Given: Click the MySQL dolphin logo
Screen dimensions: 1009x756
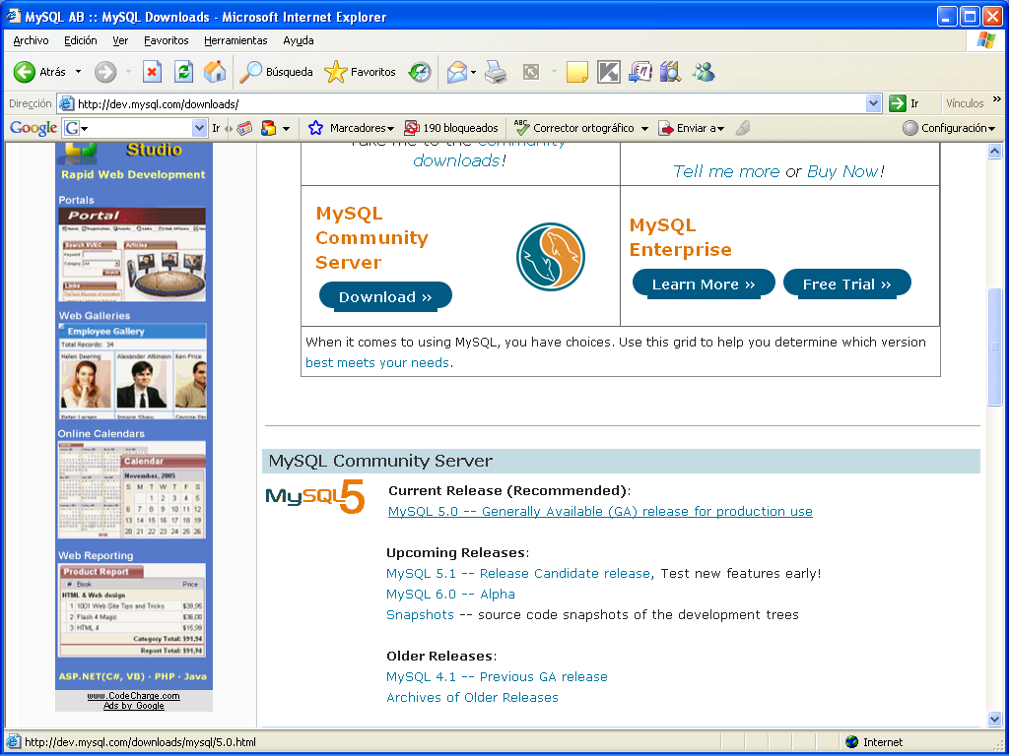Looking at the screenshot, I should [550, 257].
